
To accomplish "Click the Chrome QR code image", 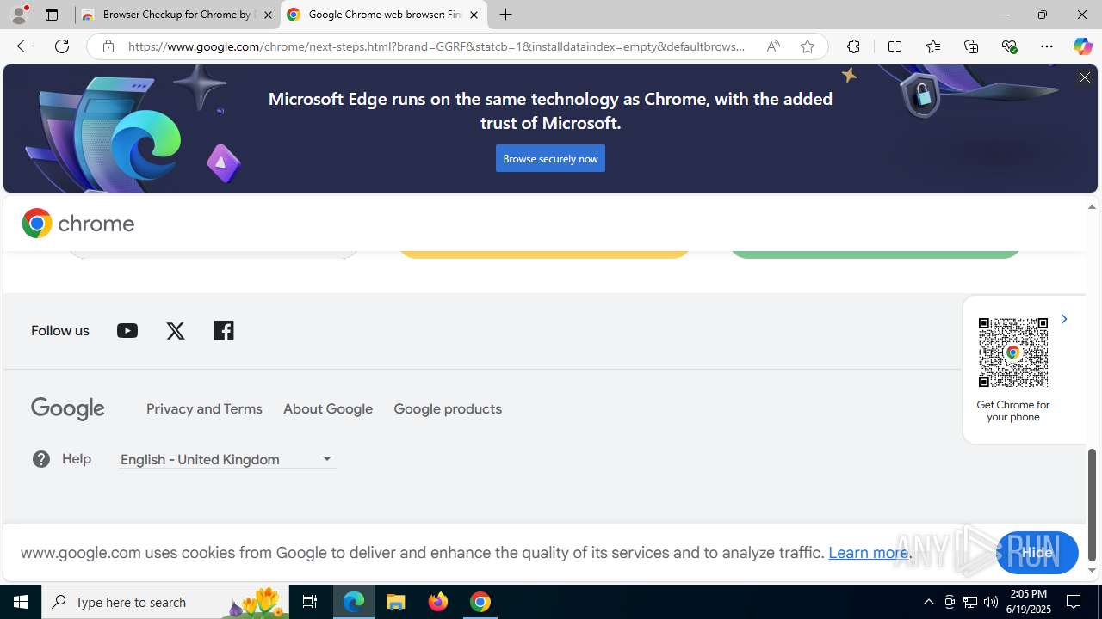I will (x=1013, y=352).
